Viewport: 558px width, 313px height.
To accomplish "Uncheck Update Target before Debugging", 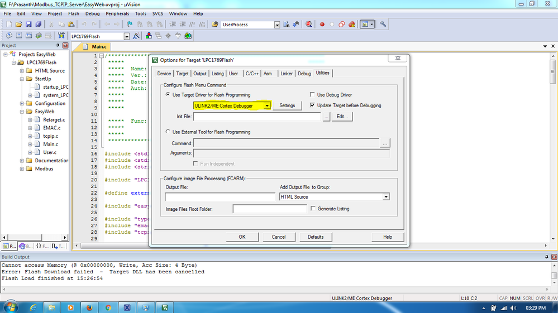I will [312, 105].
